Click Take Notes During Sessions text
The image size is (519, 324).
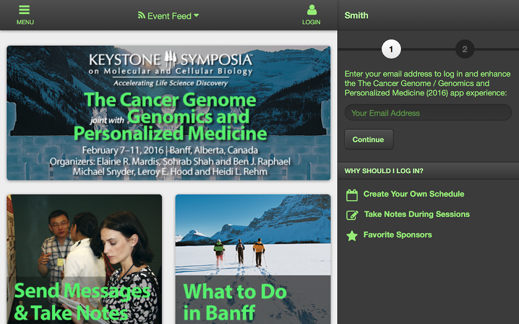(x=417, y=214)
